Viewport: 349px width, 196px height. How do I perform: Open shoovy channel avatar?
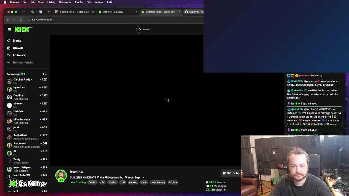pos(10,105)
